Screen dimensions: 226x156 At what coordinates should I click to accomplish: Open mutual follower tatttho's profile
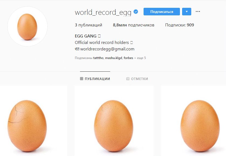click(x=98, y=58)
